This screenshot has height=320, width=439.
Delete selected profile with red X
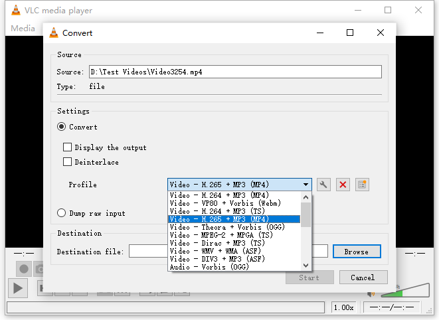click(343, 185)
